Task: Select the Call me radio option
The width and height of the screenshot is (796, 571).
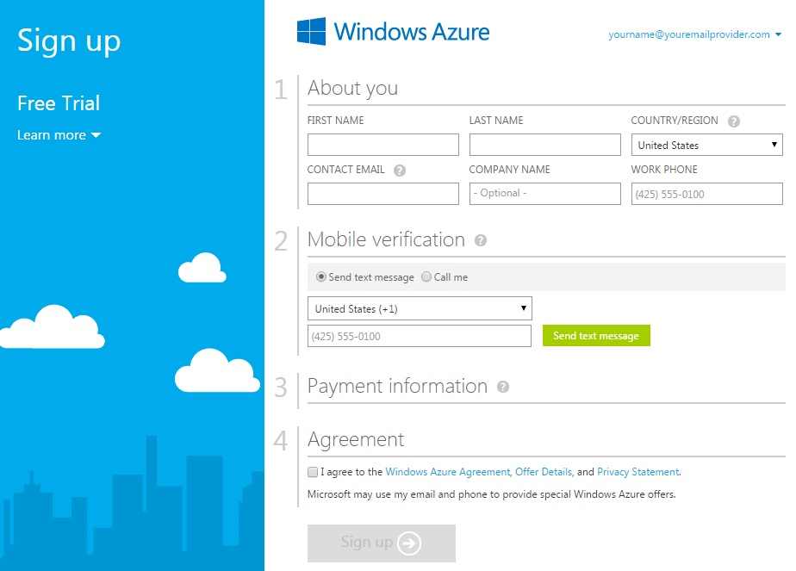Action: pyautogui.click(x=426, y=276)
